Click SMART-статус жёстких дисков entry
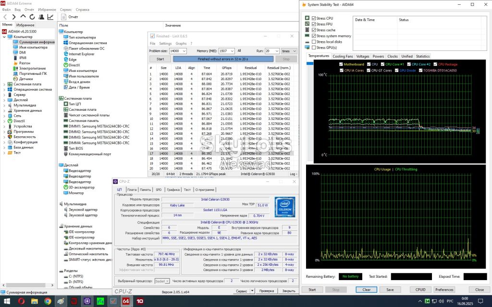Viewport: 492px width, 307px height. point(87,260)
